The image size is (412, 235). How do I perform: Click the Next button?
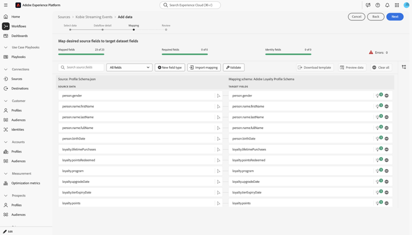[395, 16]
